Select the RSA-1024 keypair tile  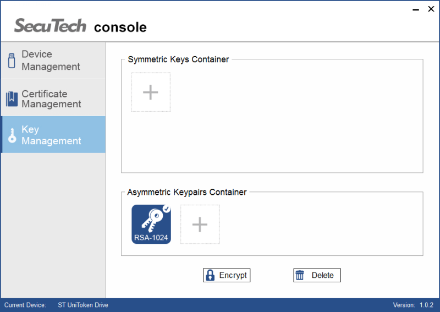pyautogui.click(x=151, y=224)
